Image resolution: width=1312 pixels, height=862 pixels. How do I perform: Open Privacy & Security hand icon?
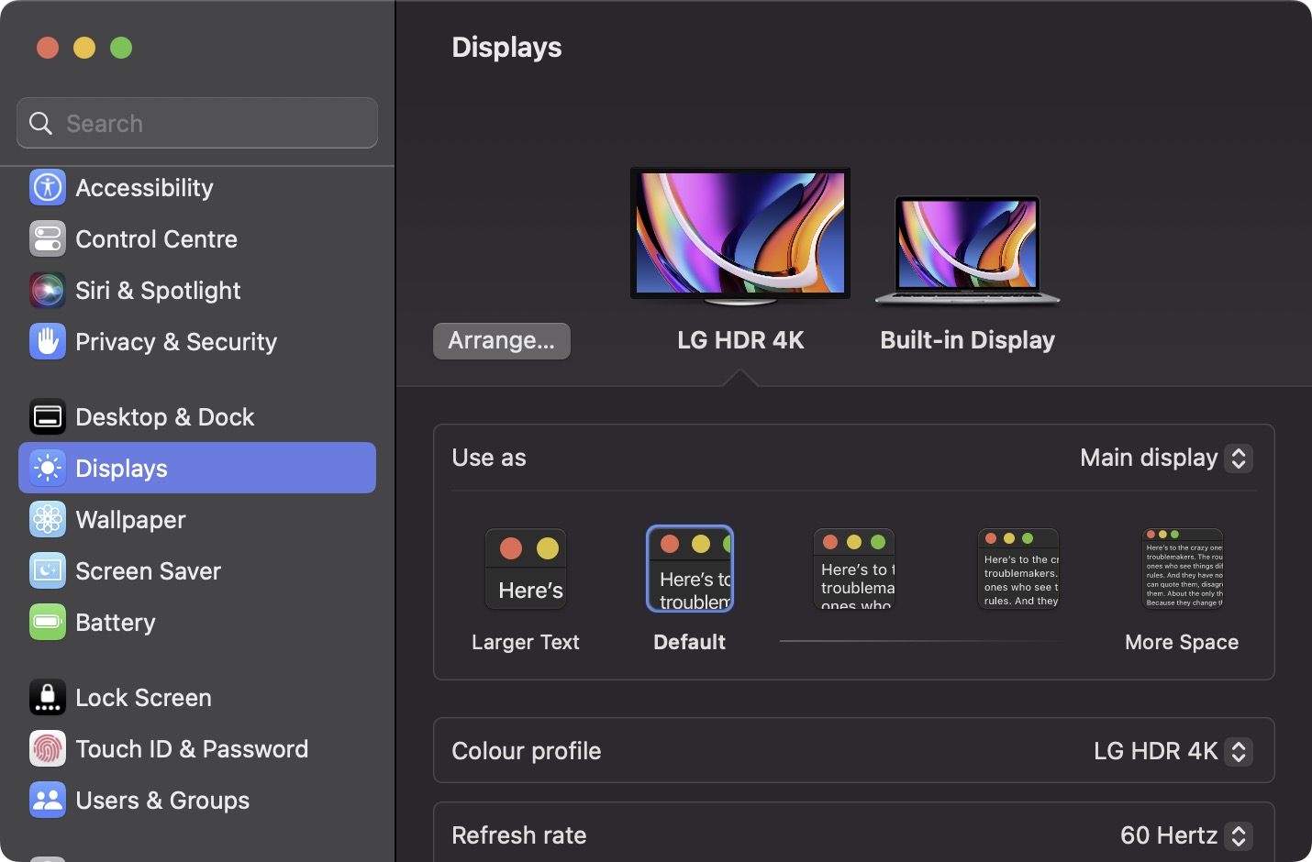pyautogui.click(x=48, y=342)
